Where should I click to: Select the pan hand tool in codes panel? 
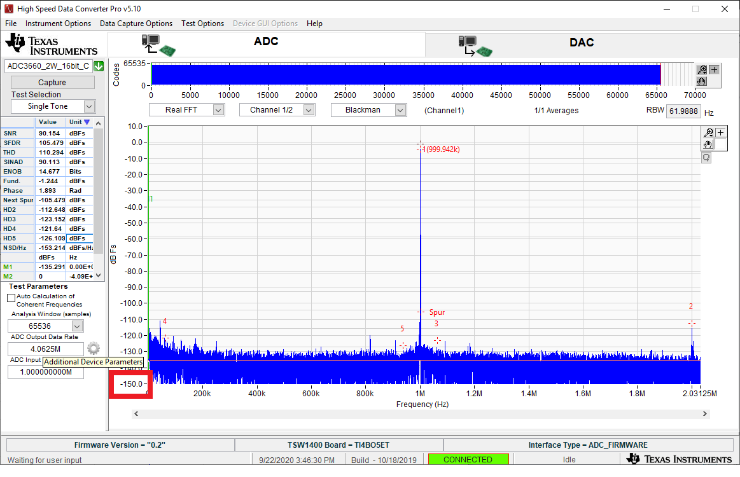701,81
